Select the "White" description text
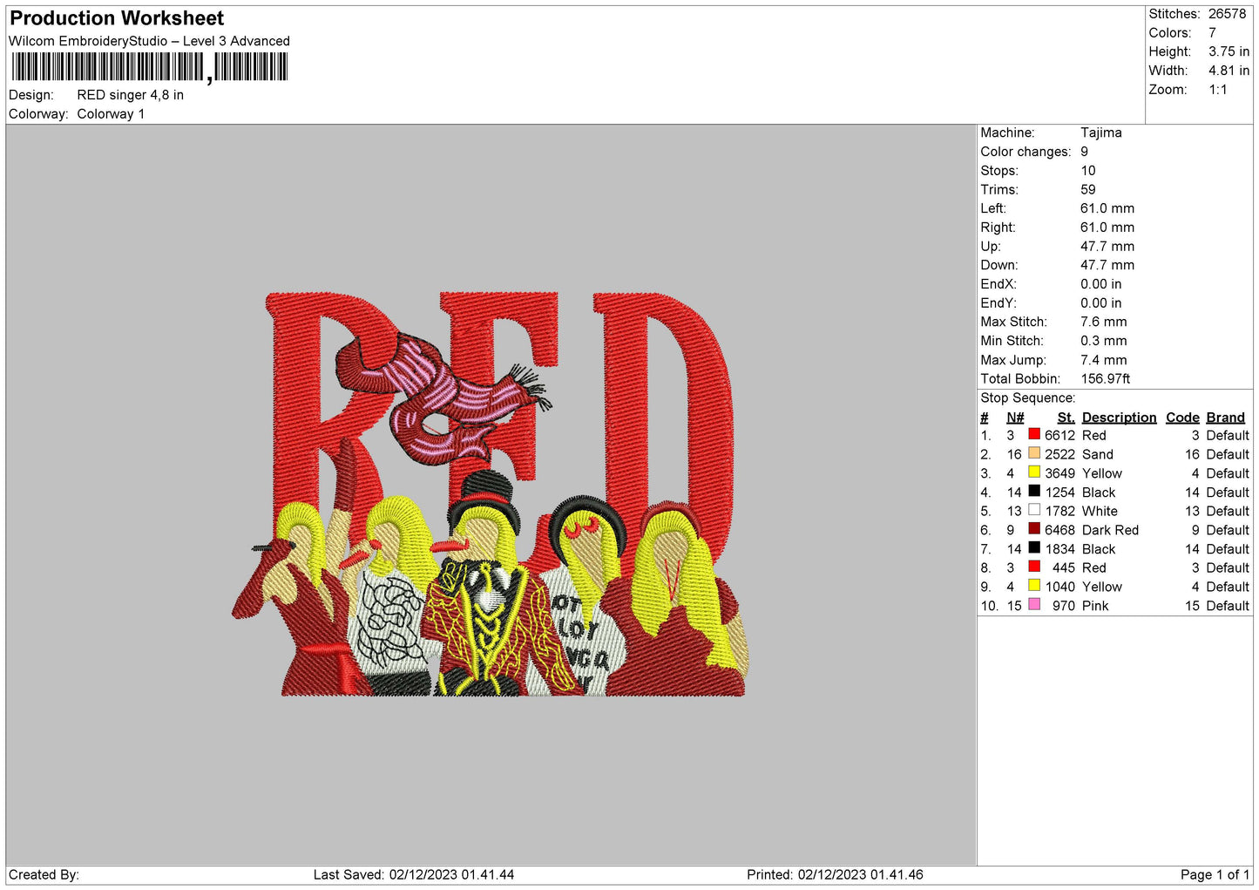 pos(1100,512)
